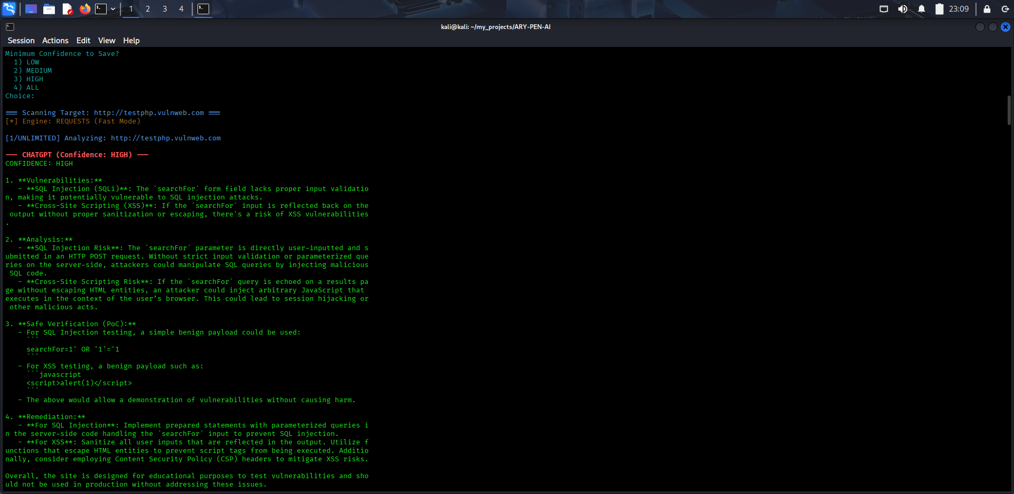
Task: Click the network status tray icon
Action: [884, 9]
